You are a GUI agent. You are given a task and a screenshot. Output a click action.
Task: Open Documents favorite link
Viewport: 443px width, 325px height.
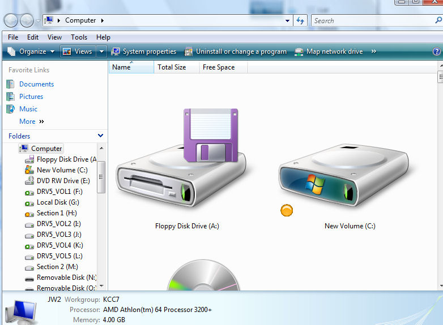36,84
